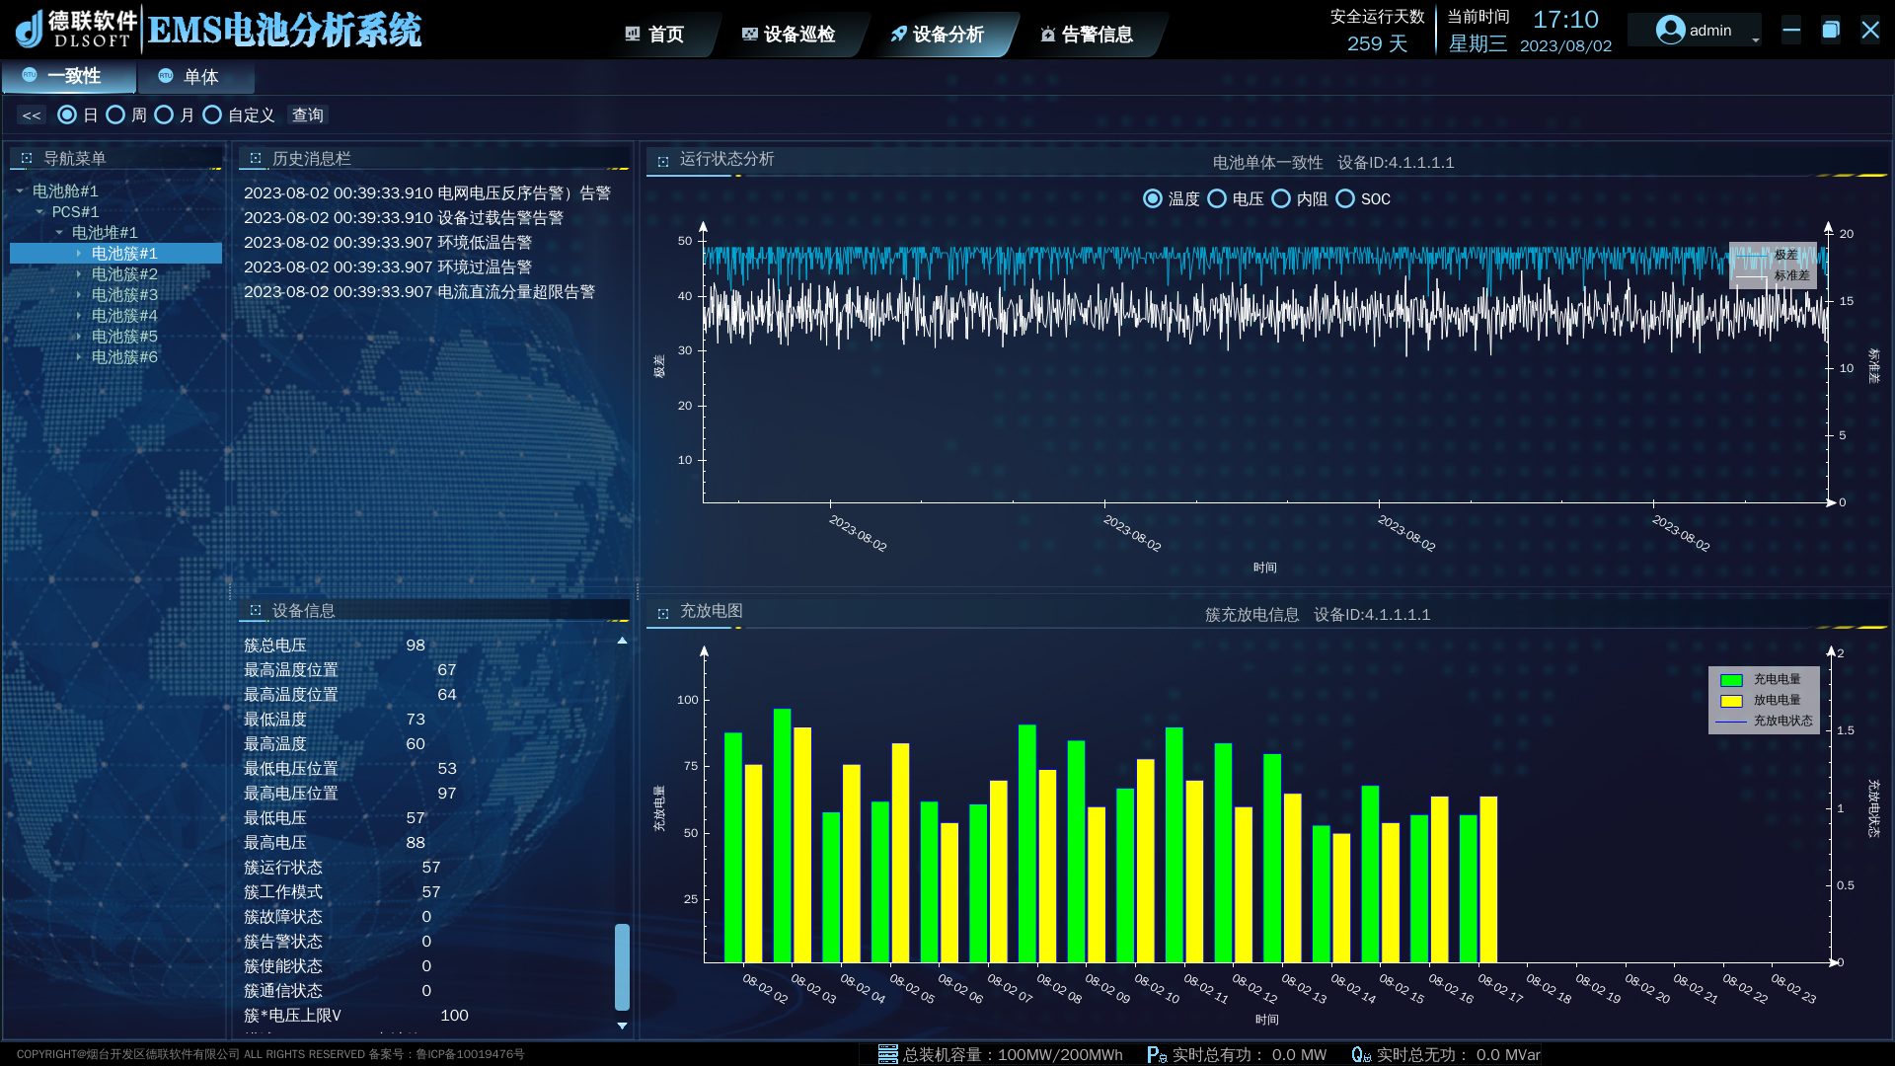Screen dimensions: 1895x1066
Task: Click the green 充电电量 legend swatch
Action: point(1731,680)
